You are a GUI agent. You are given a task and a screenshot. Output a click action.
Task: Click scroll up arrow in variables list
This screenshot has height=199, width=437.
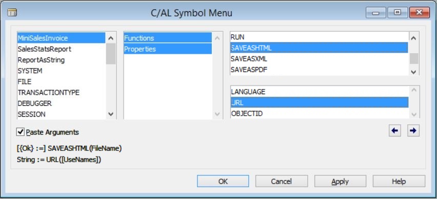[x=111, y=38]
